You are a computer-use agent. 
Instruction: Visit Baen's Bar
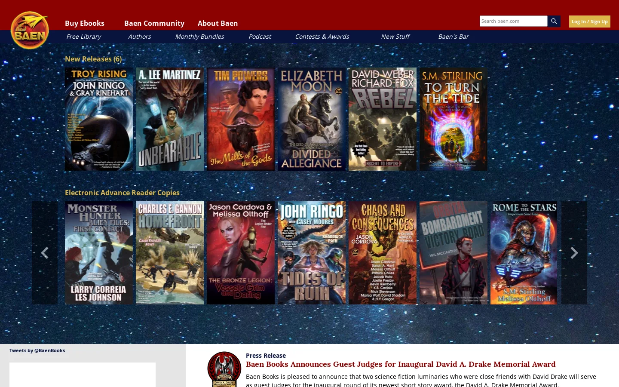click(453, 37)
